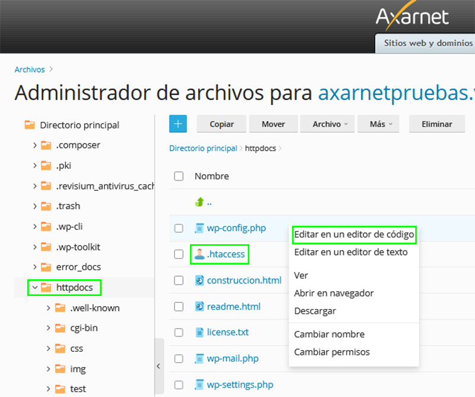Click the httpdocs folder icon
Image resolution: width=475 pixels, height=397 pixels.
[46, 287]
